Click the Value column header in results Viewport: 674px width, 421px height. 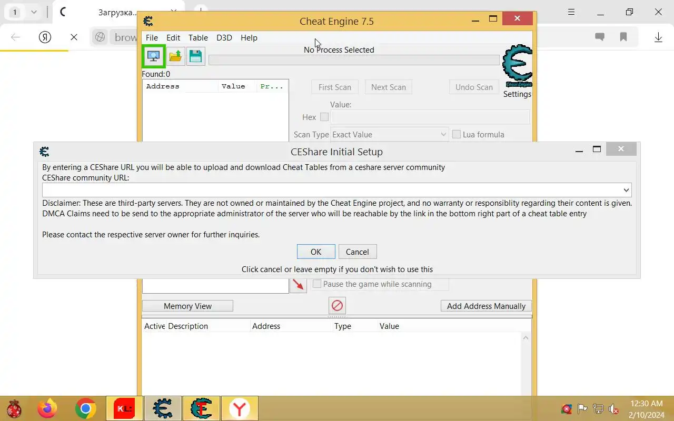pos(237,86)
